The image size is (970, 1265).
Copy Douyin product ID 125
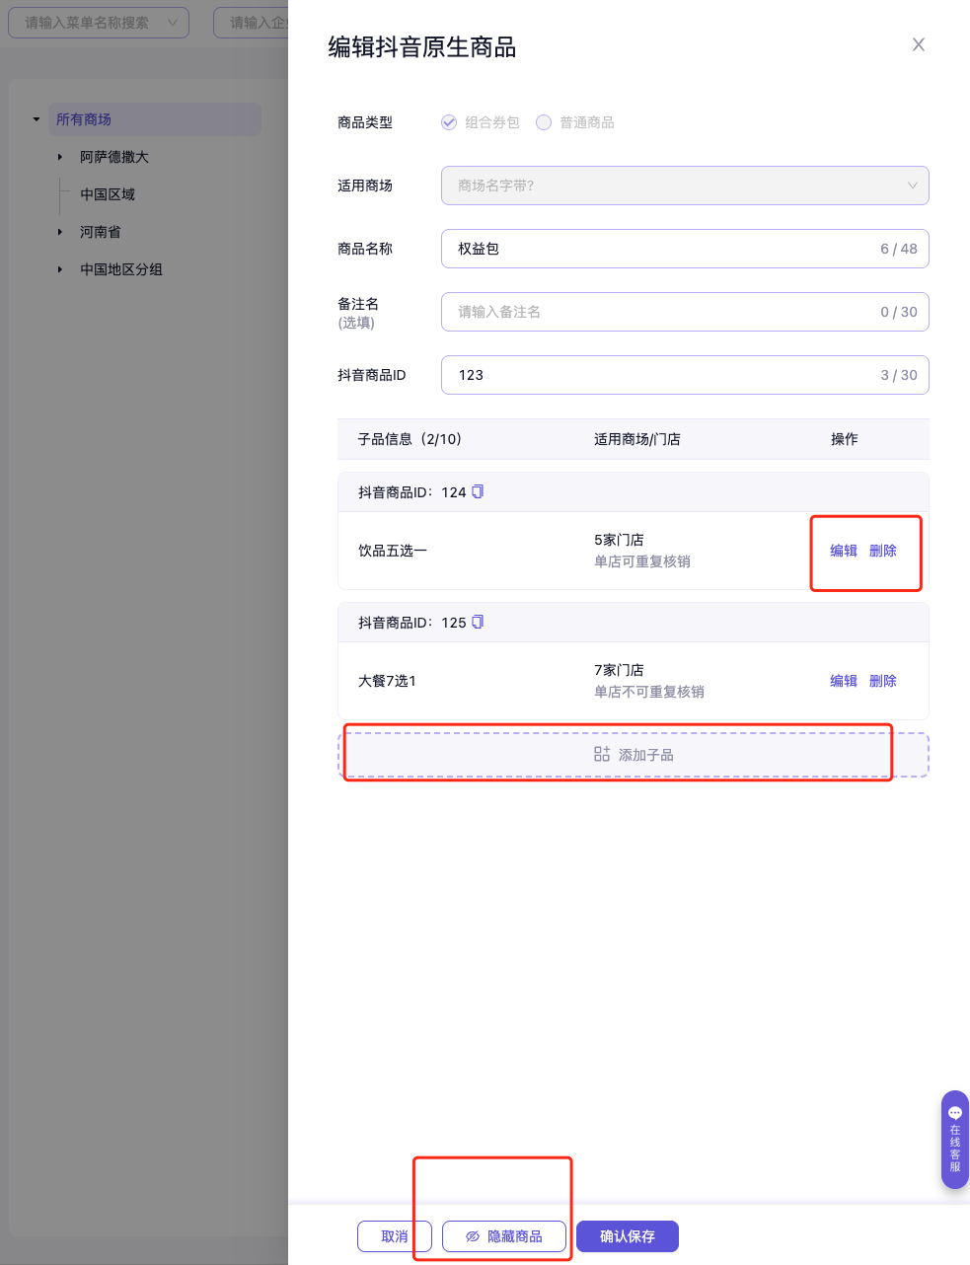[x=478, y=622]
